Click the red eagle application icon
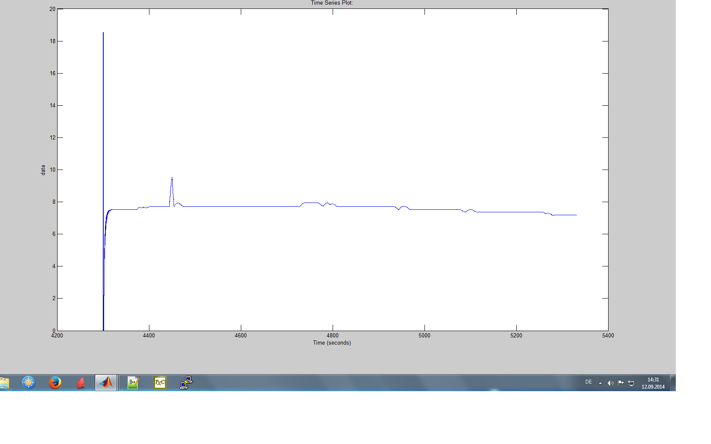The width and height of the screenshot is (711, 444). tap(80, 383)
